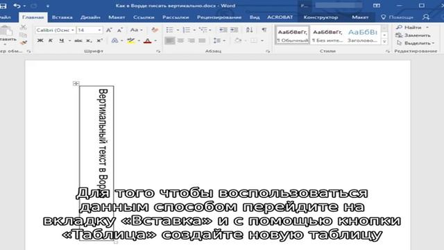Open the undo history dropdown arrow
Screen dimensions: 444x250
[24, 6]
